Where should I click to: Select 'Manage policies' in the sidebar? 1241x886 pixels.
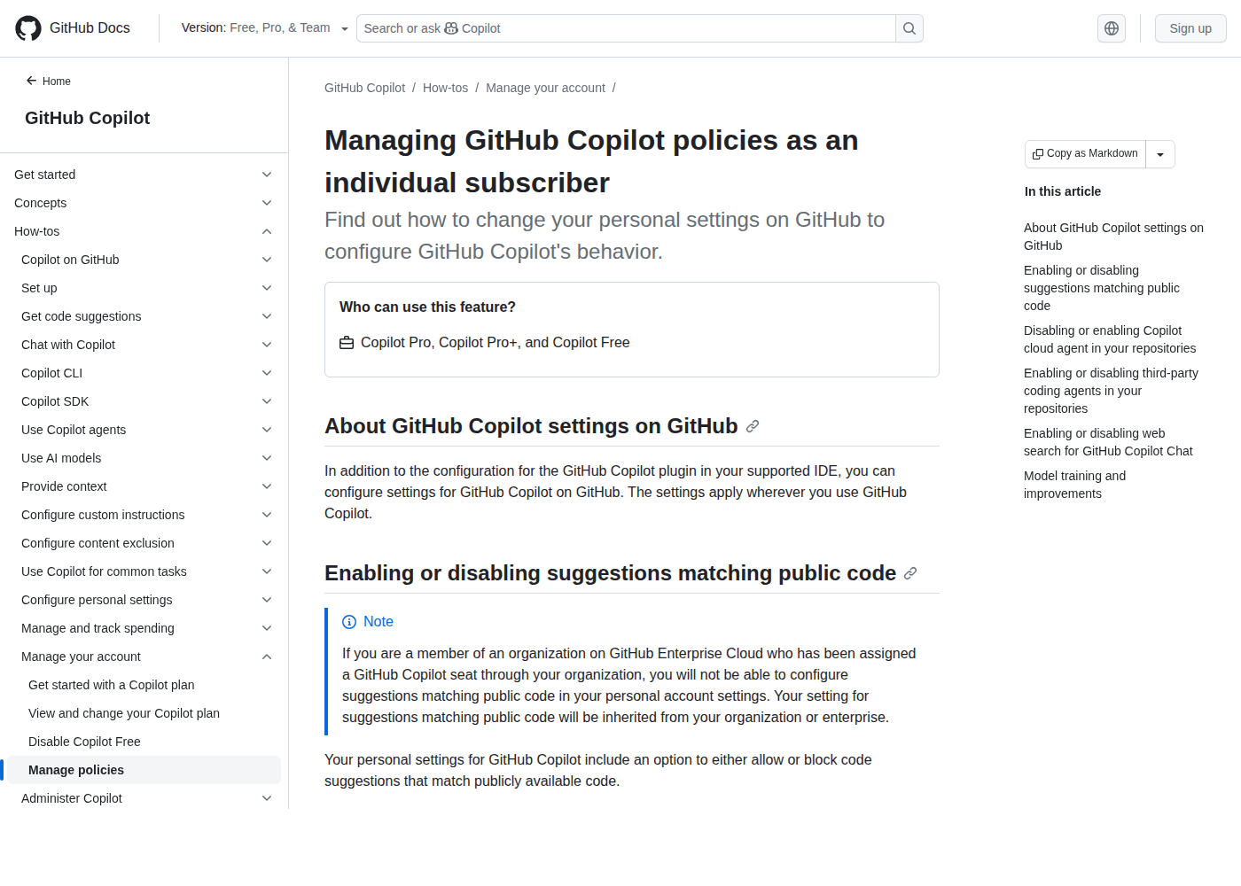(x=76, y=769)
